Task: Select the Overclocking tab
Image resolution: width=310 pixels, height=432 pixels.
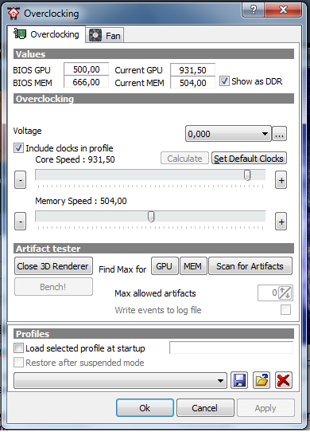Action: 46,34
